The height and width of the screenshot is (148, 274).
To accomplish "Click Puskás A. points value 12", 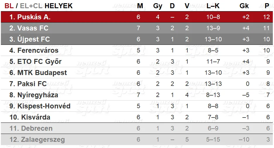I will coord(266,17).
